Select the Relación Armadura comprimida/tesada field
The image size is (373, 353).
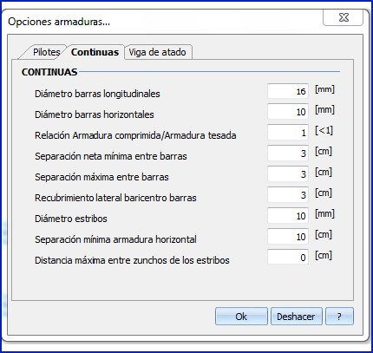pyautogui.click(x=288, y=133)
